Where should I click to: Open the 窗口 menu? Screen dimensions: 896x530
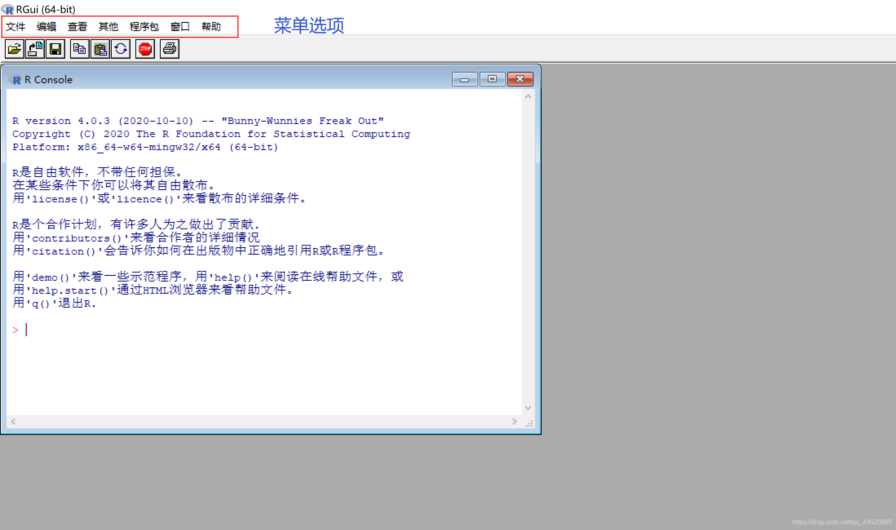pos(180,27)
